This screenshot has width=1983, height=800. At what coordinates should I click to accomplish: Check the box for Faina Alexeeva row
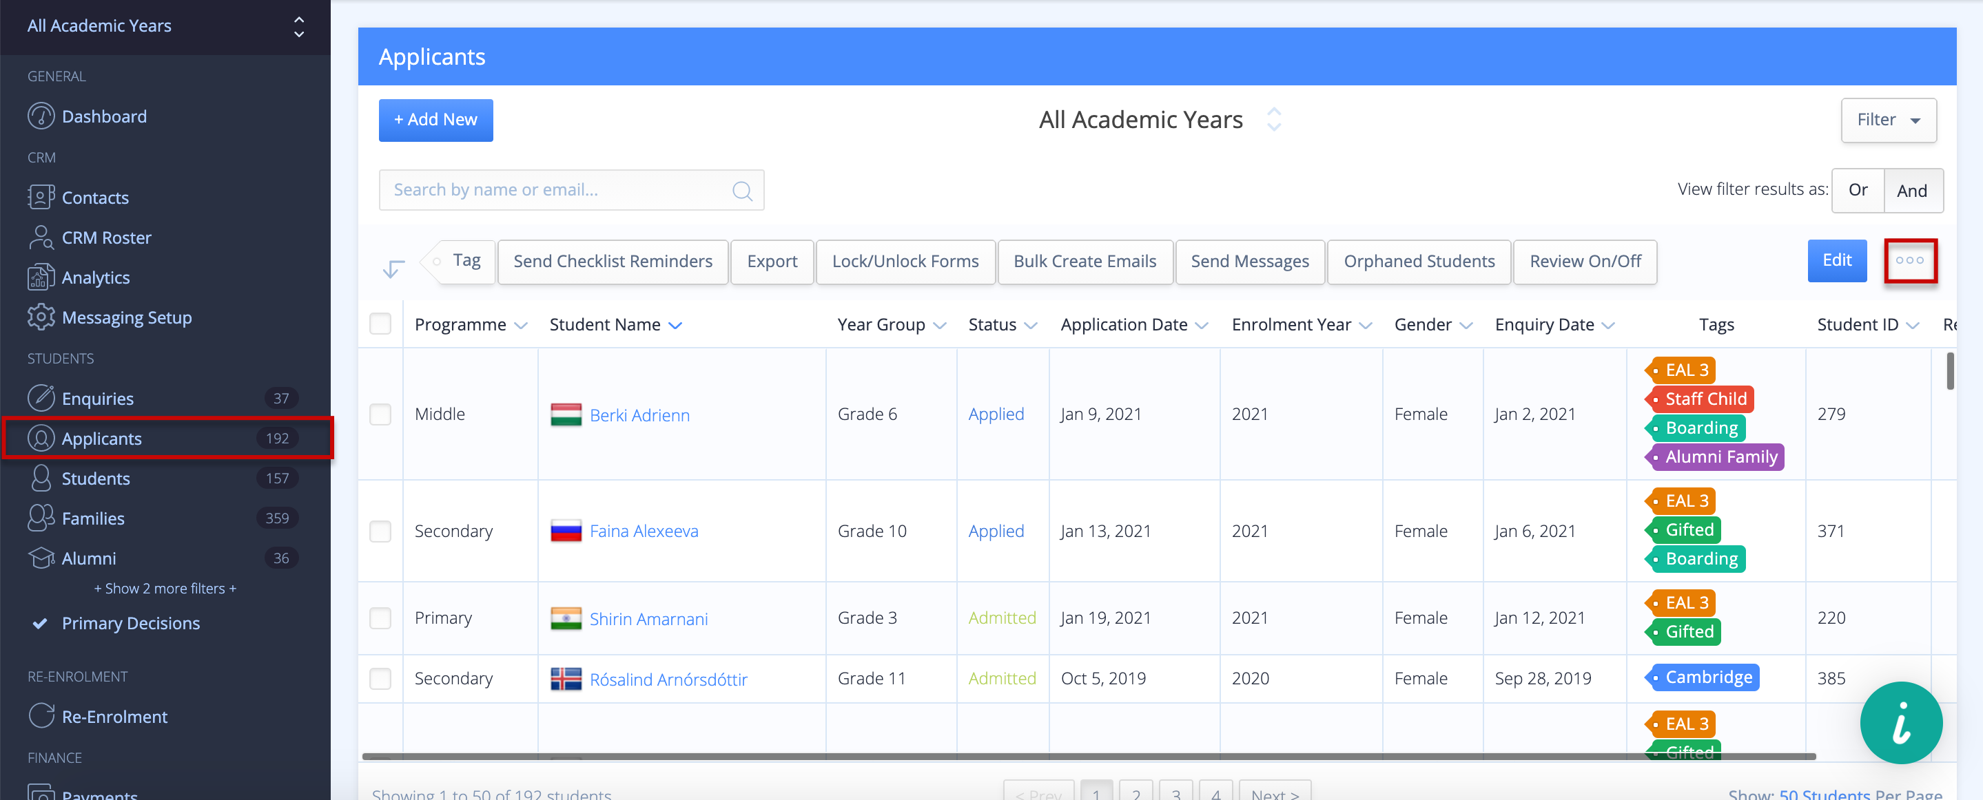point(380,531)
